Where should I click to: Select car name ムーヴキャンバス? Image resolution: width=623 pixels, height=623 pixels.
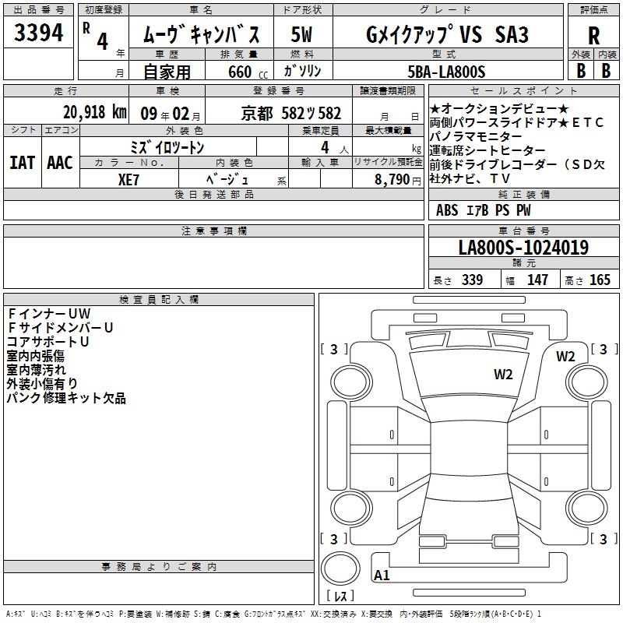pos(202,34)
